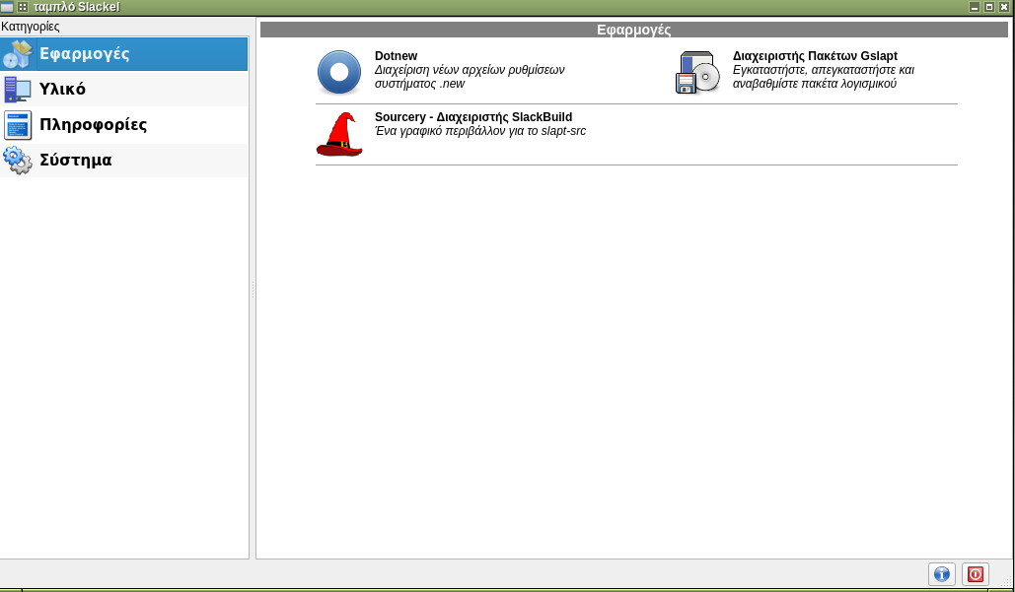This screenshot has height=592, width=1015.
Task: Click the Gslapt description about installing packages
Action: tap(824, 76)
